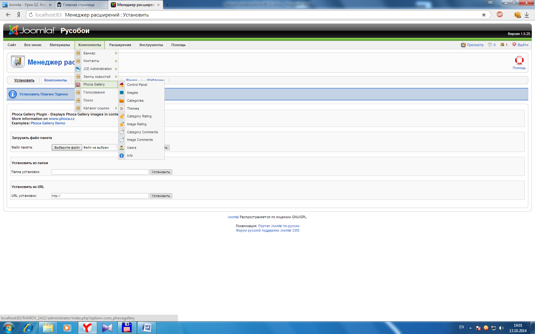
Task: Open the Windows Start button
Action: coord(9,328)
